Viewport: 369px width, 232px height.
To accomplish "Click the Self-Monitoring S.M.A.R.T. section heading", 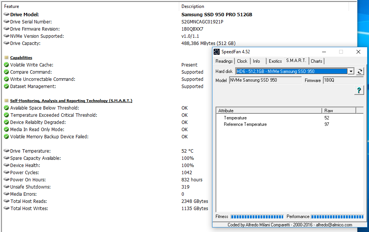I will tap(71, 101).
